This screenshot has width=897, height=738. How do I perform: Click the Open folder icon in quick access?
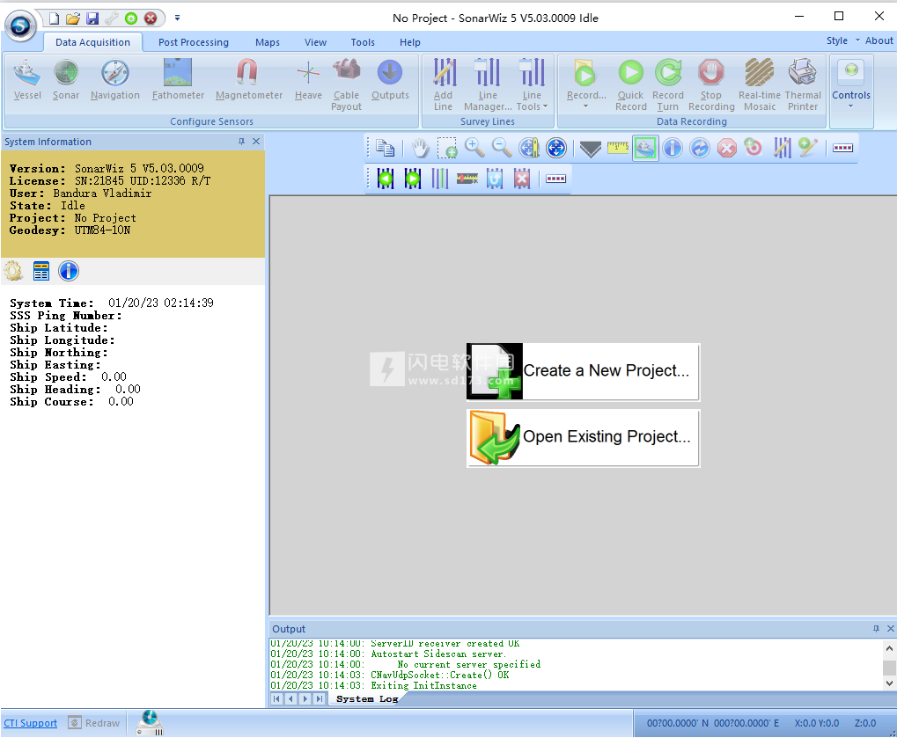coord(73,18)
